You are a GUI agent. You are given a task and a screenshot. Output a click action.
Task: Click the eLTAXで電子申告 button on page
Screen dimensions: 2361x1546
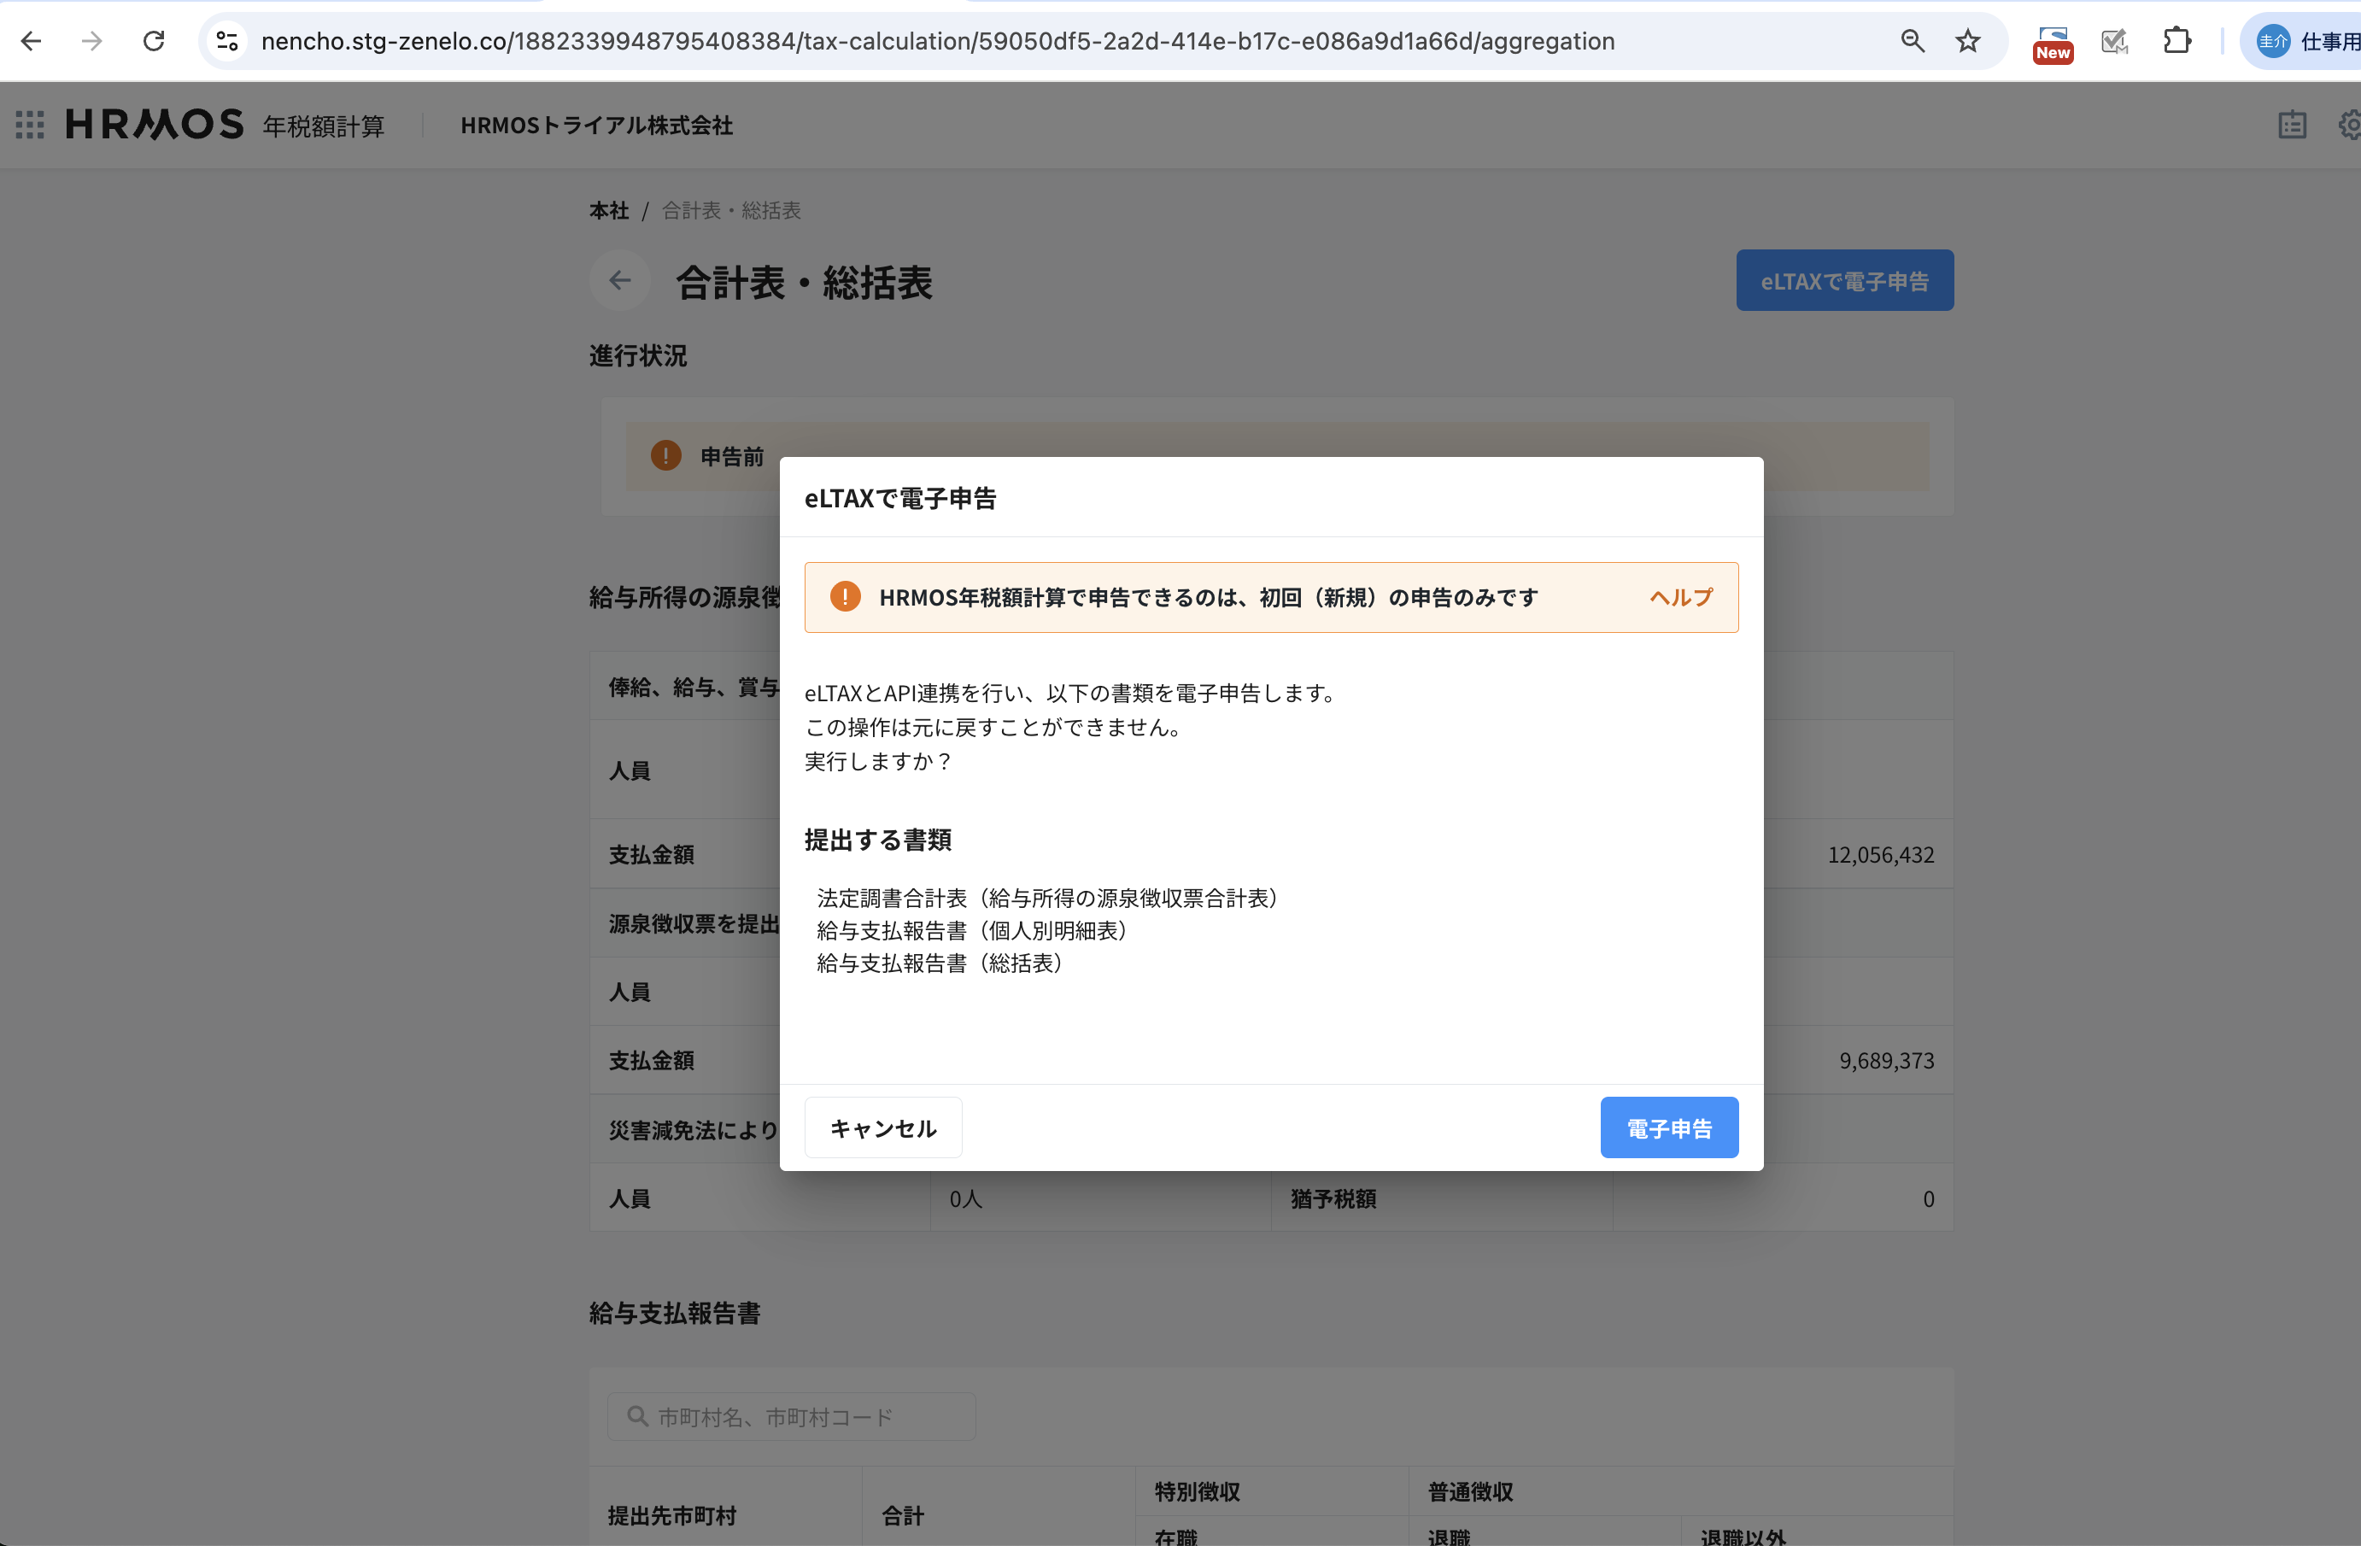pyautogui.click(x=1844, y=281)
